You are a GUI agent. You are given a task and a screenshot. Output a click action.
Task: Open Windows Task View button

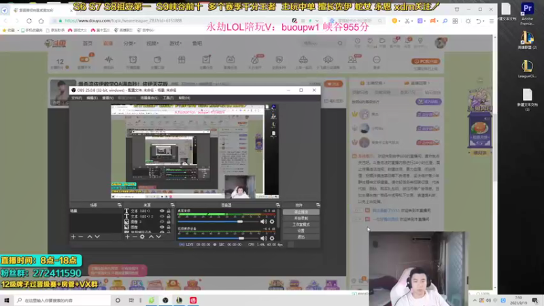coord(131,301)
